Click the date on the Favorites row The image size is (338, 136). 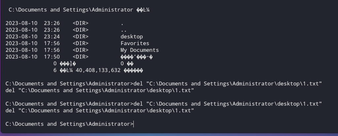21,43
